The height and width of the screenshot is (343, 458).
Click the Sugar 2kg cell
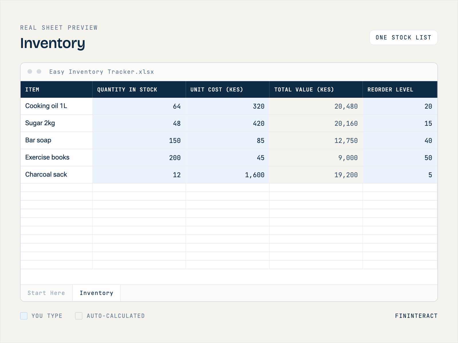click(x=56, y=123)
